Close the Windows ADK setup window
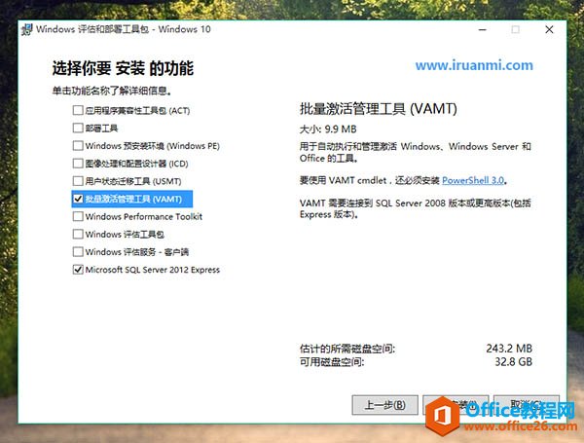The image size is (584, 443). (x=549, y=29)
